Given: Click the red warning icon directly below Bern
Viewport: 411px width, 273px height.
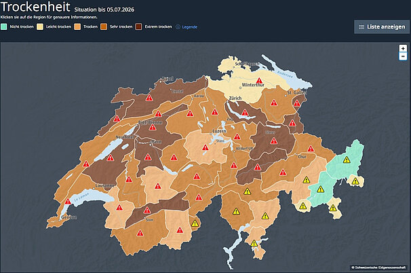Looking at the screenshot, I should click(148, 157).
